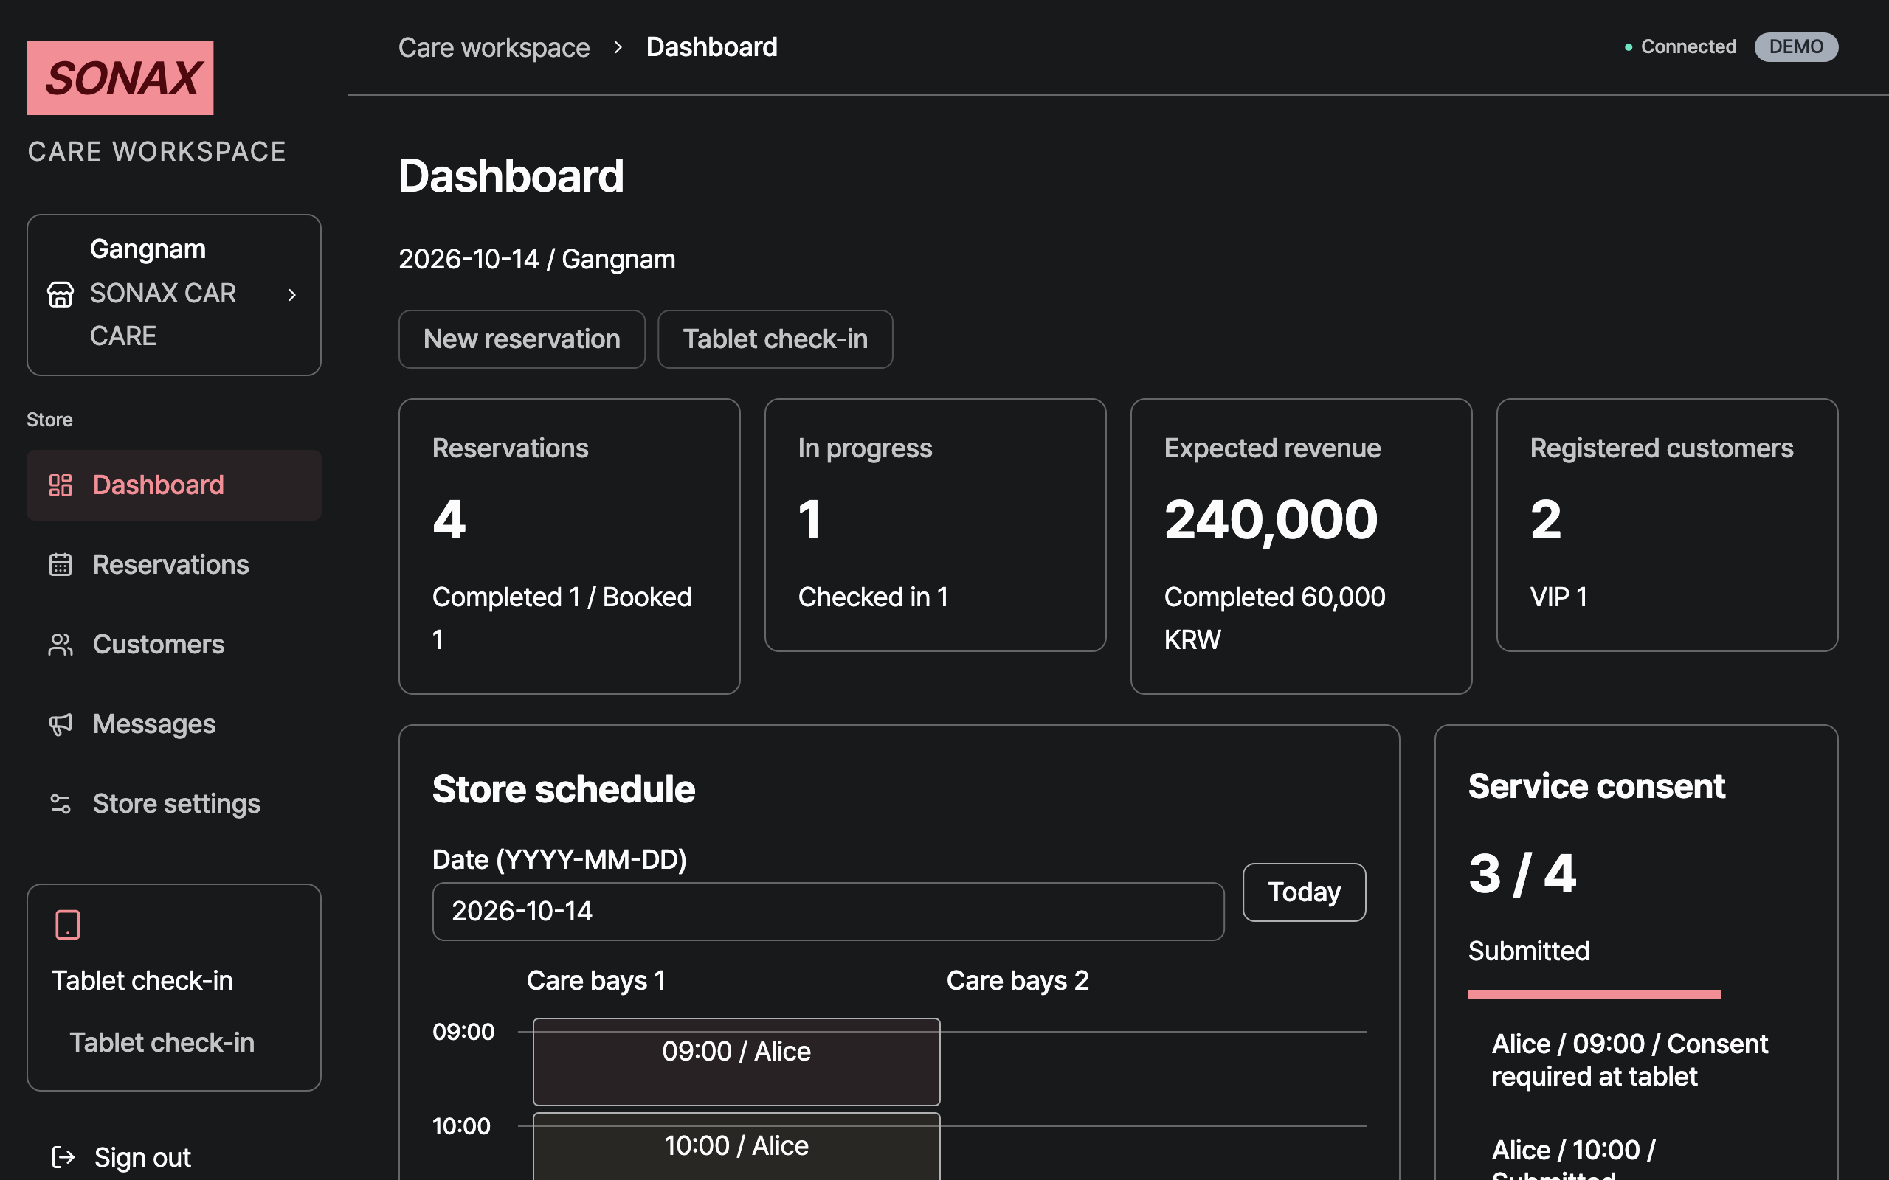Click the 3 / 4 consent count
The height and width of the screenshot is (1180, 1889).
tap(1522, 872)
